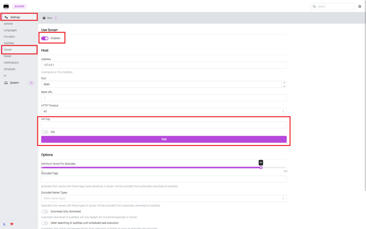Click the slider's 100 maximum label
The image size is (366, 229).
285,171
